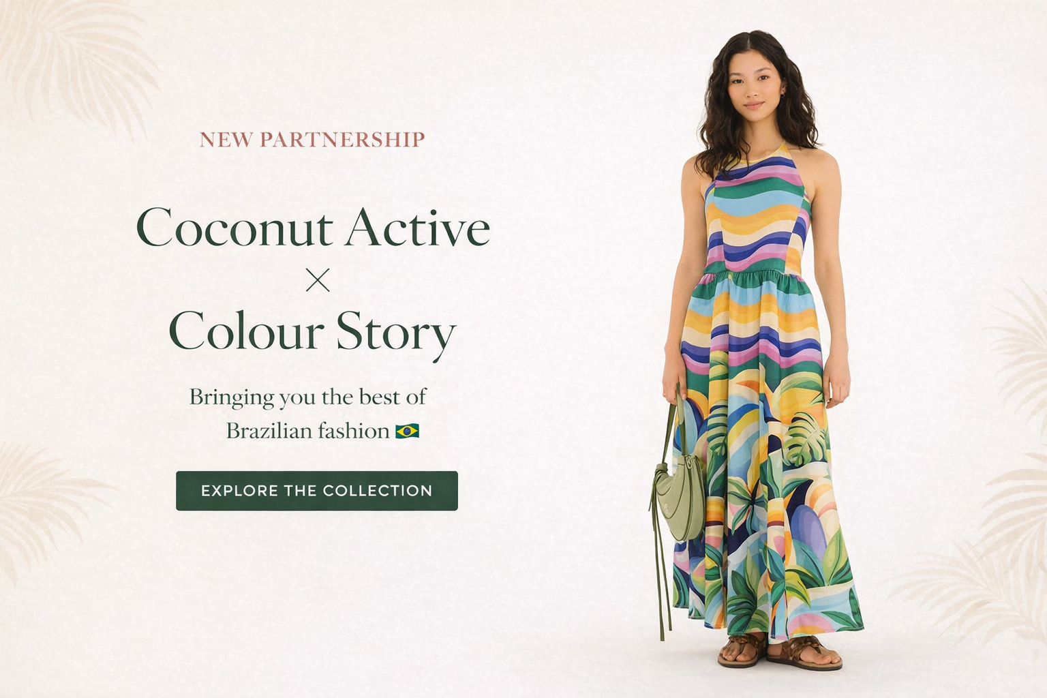The height and width of the screenshot is (698, 1047).
Task: Click the 'Brazilian fashion' text
Action: tap(307, 431)
